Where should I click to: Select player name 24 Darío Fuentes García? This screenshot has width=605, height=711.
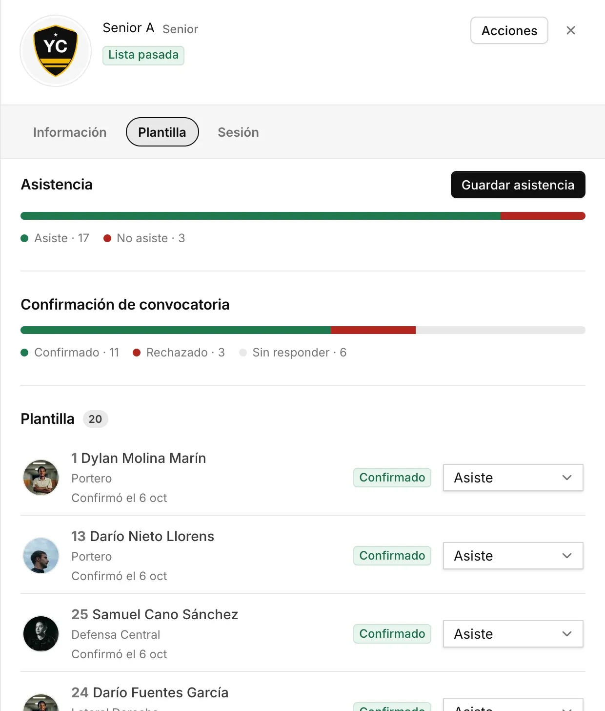(150, 692)
